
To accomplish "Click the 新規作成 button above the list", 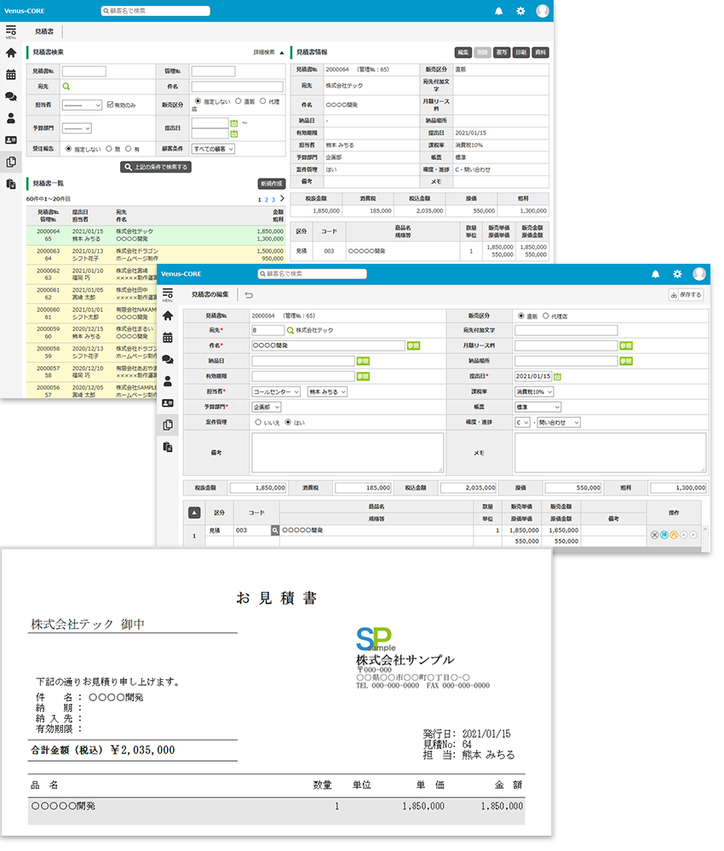I will pos(272,184).
